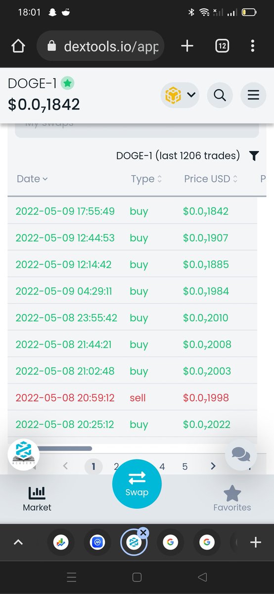Image resolution: width=274 pixels, height=594 pixels.
Task: Toggle the DOGE-1 favorite star
Action: pos(67,84)
